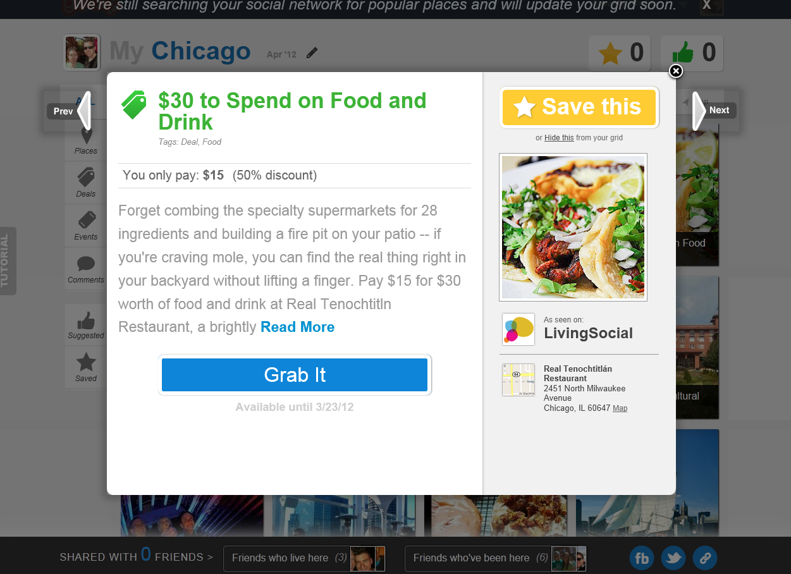The width and height of the screenshot is (791, 574).
Task: Share via the Twitter bird icon
Action: (x=673, y=558)
